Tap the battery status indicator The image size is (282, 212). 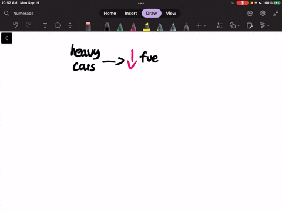[x=277, y=3]
